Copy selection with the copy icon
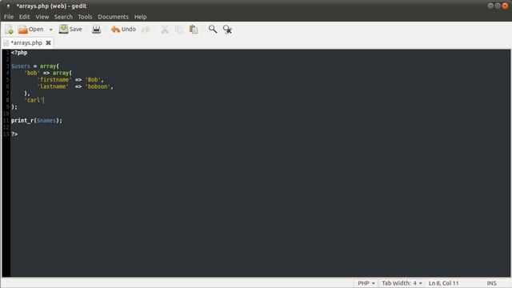The image size is (512, 288). [179, 30]
